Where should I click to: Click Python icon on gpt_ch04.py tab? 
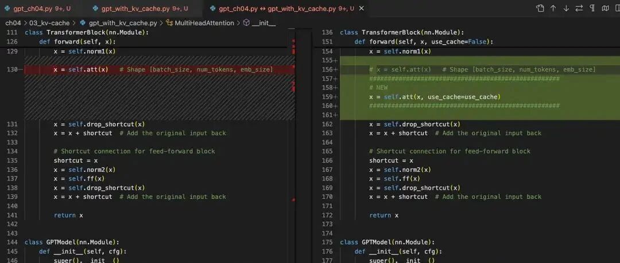pyautogui.click(x=7, y=8)
